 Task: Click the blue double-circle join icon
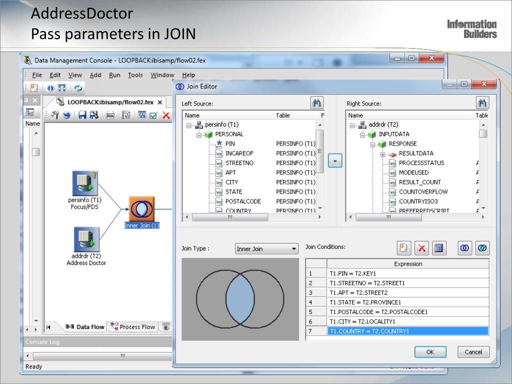(464, 248)
